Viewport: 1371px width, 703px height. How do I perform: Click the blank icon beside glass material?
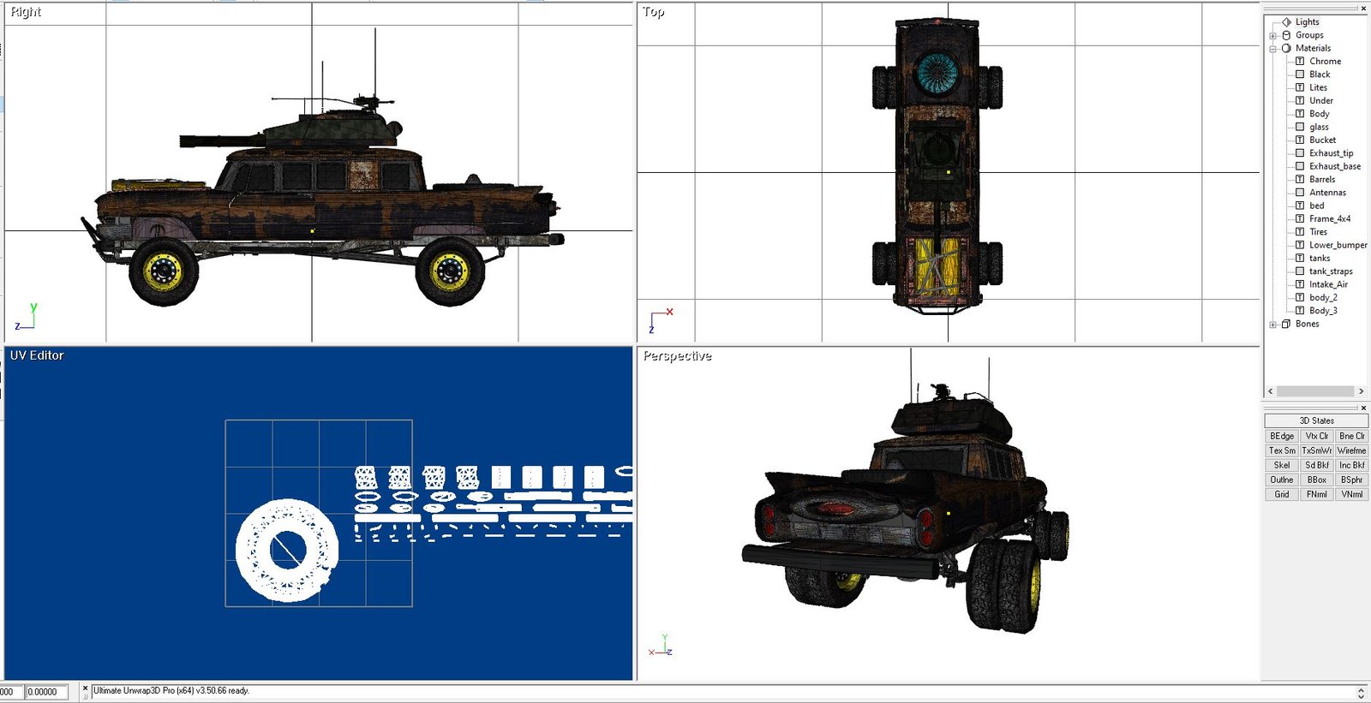point(1300,127)
